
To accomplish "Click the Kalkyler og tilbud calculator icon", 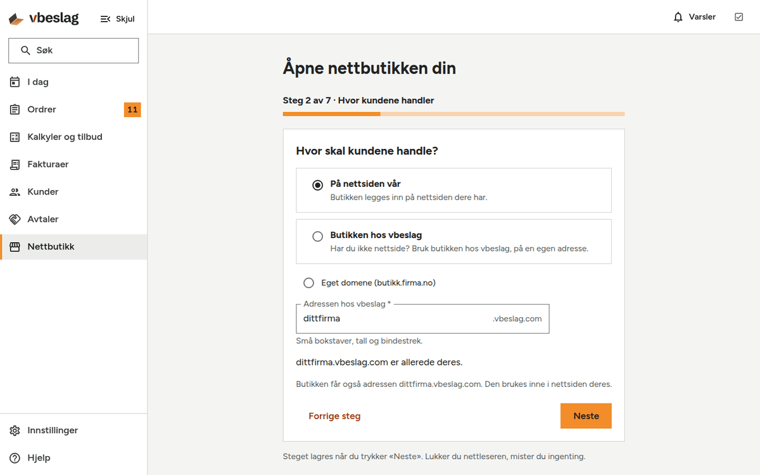I will point(15,137).
